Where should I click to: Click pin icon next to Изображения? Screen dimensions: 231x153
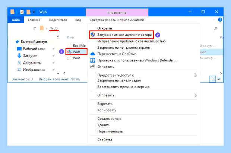[x=53, y=70]
